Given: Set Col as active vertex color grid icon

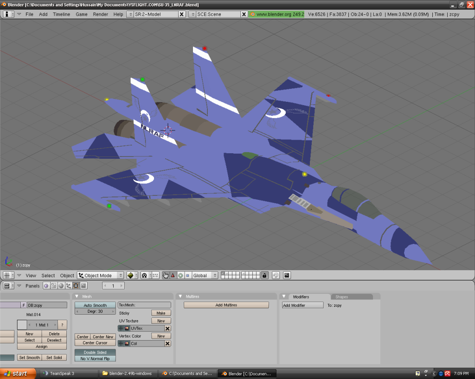Looking at the screenshot, I should click(x=121, y=343).
